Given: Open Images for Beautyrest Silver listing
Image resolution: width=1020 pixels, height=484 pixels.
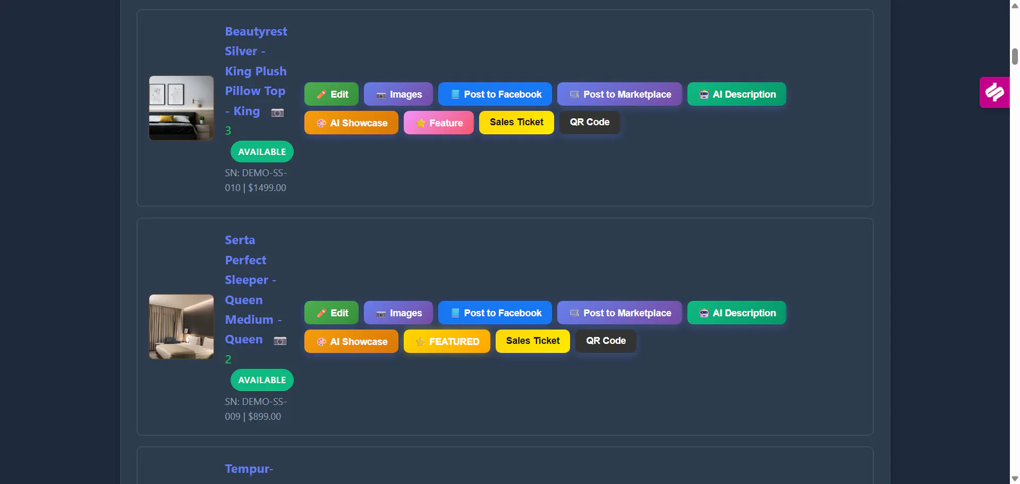Looking at the screenshot, I should (398, 94).
